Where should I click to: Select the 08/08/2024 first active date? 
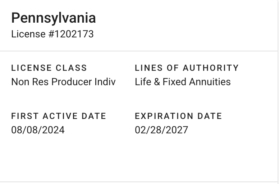tap(38, 130)
